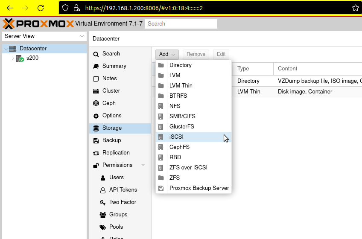Click the Proxmox search input field
Viewport: 362px width, 239px height.
pyautogui.click(x=181, y=24)
